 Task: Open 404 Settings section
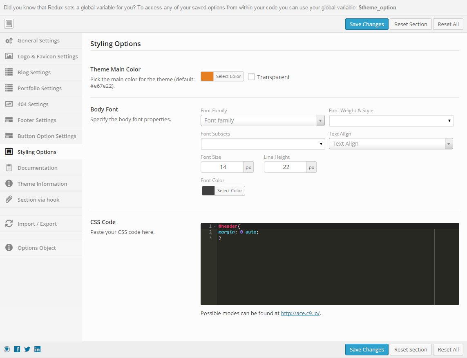(41, 104)
